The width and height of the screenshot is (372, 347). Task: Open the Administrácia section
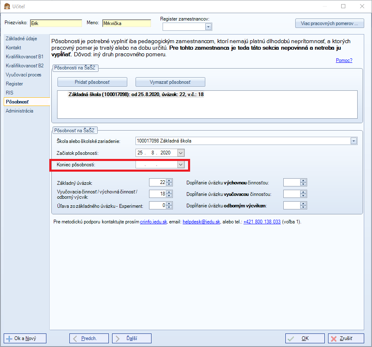19,111
